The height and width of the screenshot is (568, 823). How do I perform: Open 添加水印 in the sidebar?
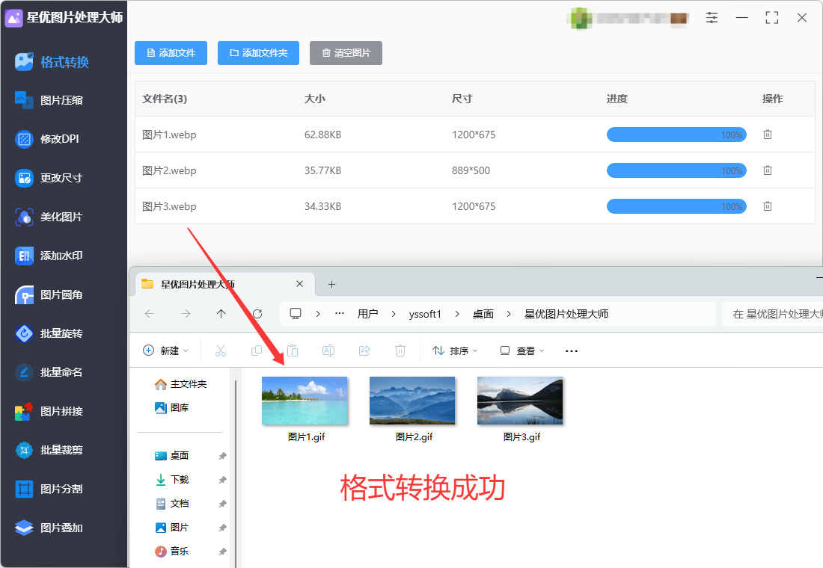[49, 256]
